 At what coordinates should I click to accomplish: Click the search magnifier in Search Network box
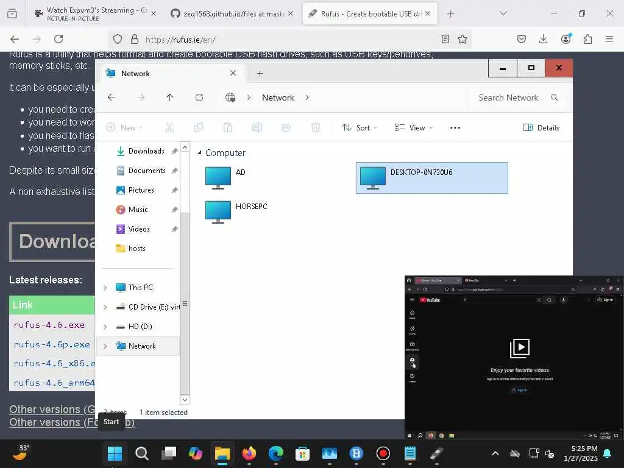tap(555, 97)
